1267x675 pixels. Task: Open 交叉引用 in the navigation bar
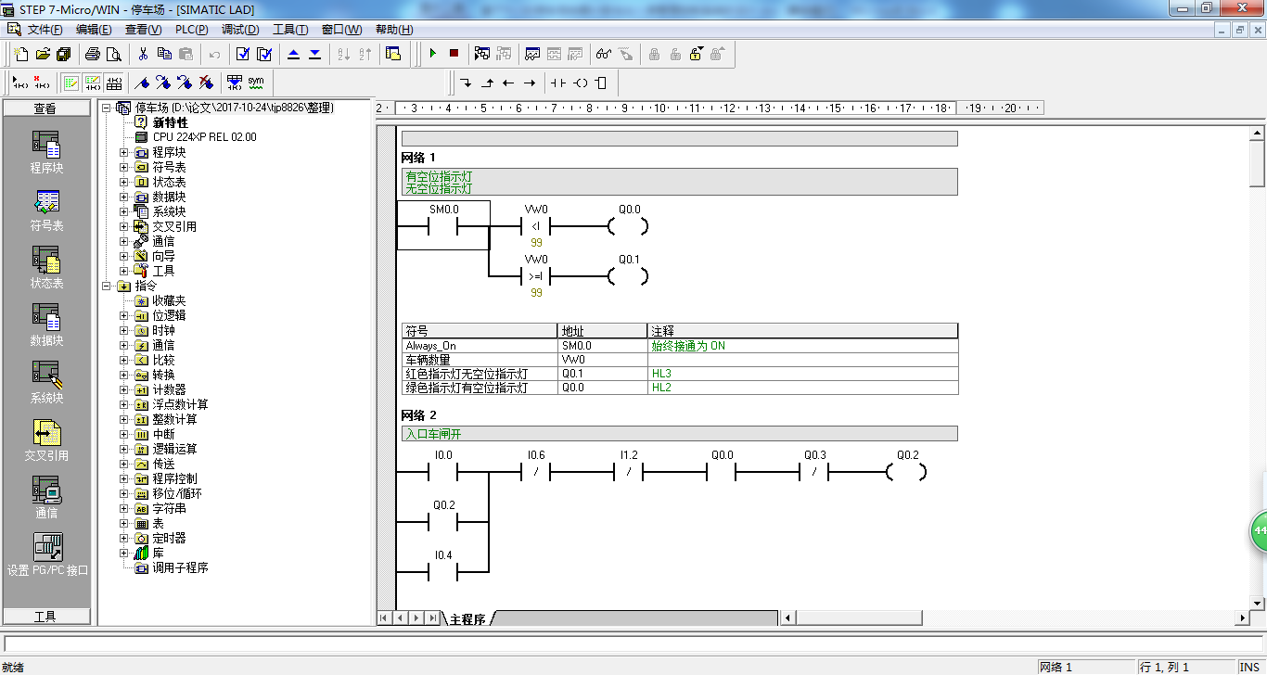point(46,440)
